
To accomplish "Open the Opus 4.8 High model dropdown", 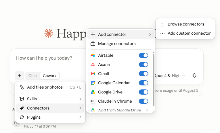I will click(x=169, y=76).
